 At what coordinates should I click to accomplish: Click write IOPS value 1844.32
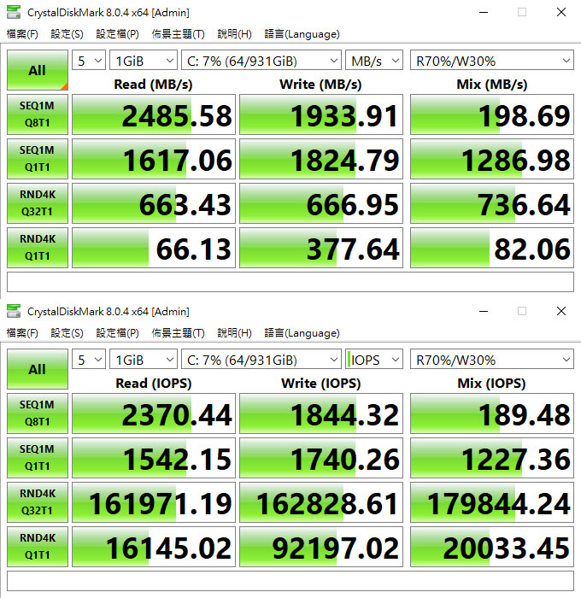point(321,413)
